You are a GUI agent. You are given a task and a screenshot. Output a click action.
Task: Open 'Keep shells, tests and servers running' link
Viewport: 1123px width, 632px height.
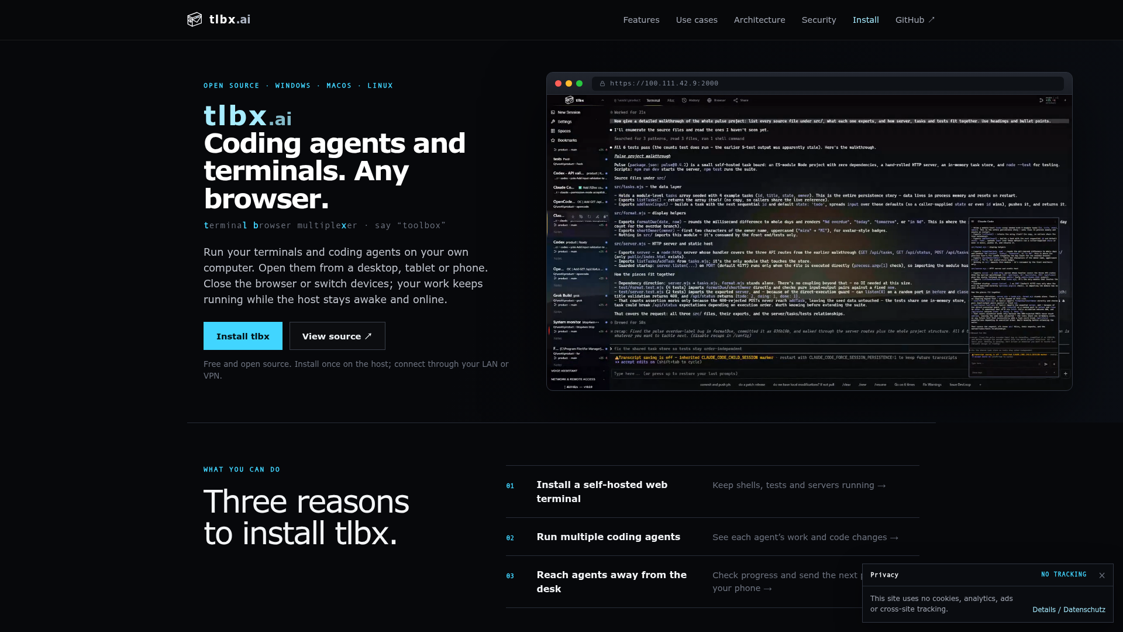[x=799, y=485]
